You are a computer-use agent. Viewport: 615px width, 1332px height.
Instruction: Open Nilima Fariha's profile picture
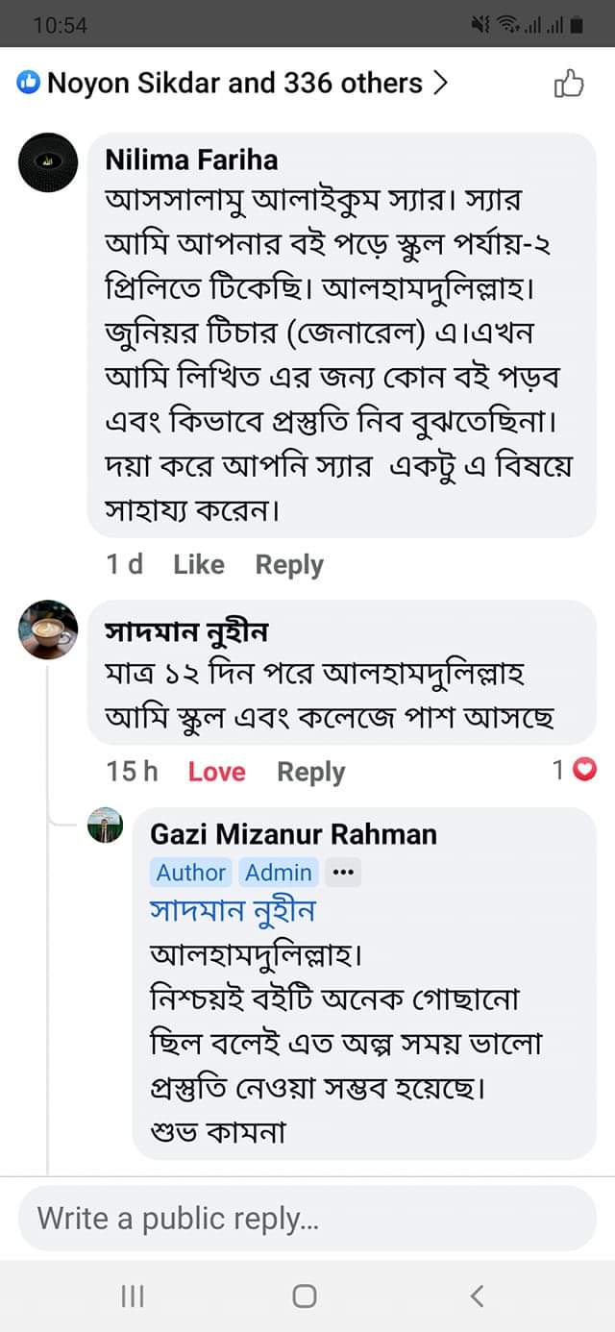[48, 162]
